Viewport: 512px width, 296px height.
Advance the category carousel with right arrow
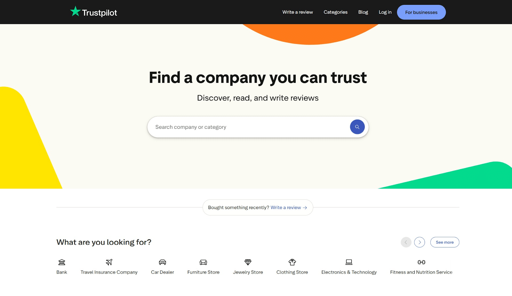point(420,242)
